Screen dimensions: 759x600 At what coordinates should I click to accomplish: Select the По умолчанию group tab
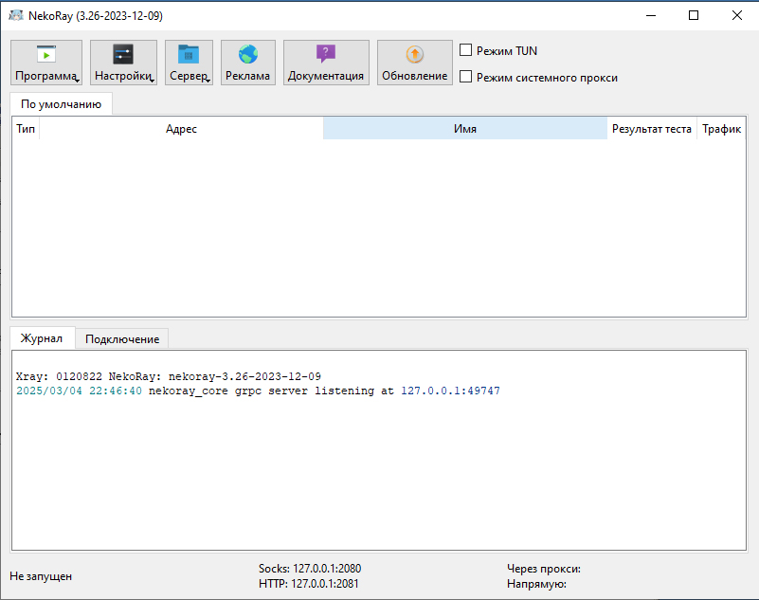point(61,103)
